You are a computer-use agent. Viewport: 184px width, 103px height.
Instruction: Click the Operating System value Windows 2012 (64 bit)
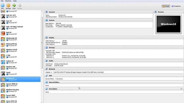[65, 17]
